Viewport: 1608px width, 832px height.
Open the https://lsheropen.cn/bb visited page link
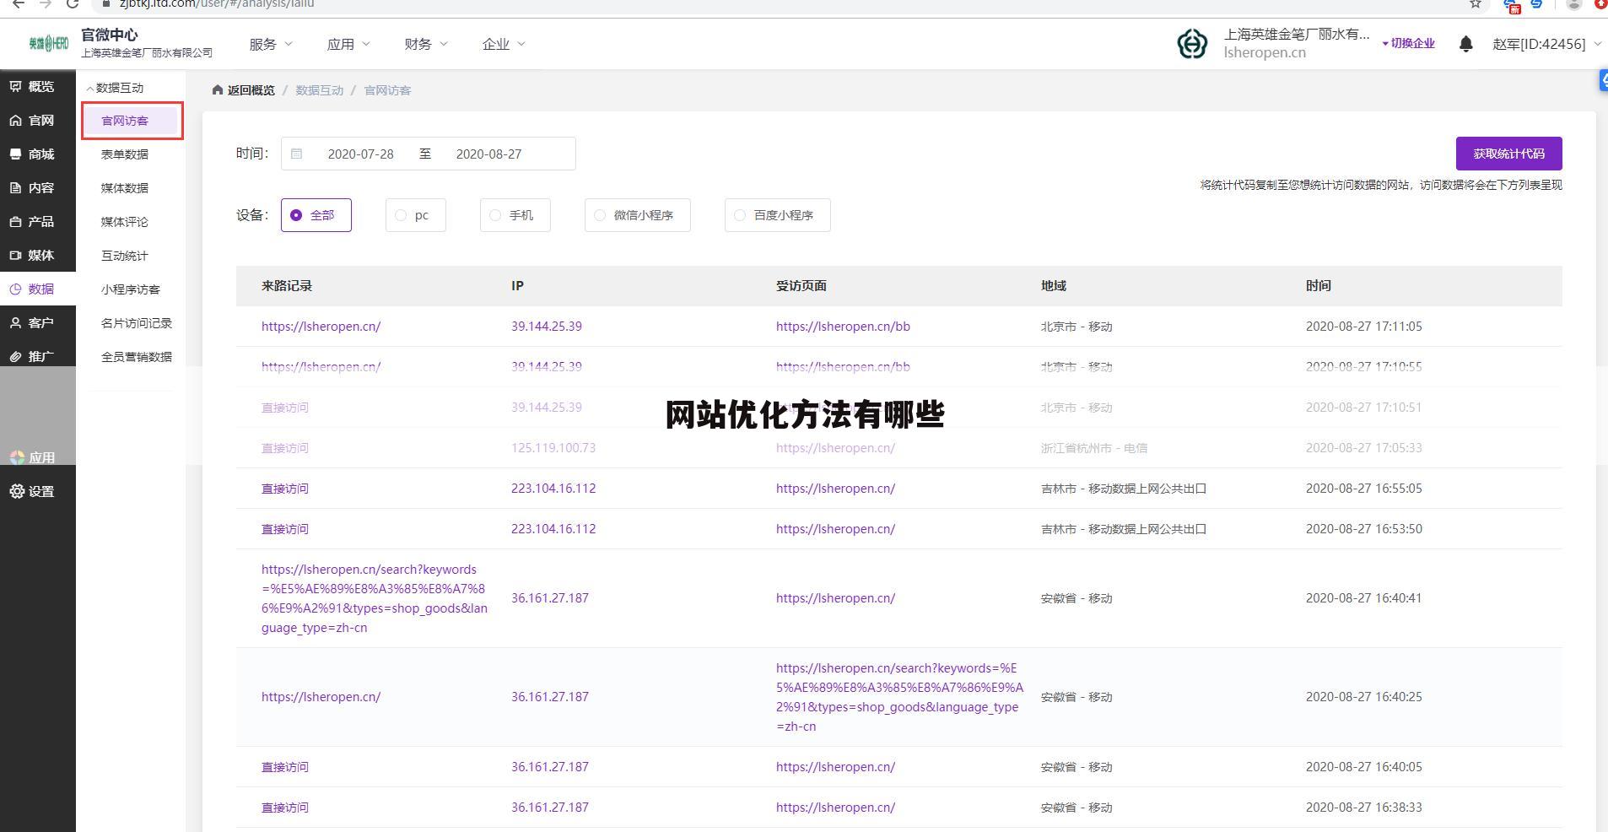[x=843, y=326]
